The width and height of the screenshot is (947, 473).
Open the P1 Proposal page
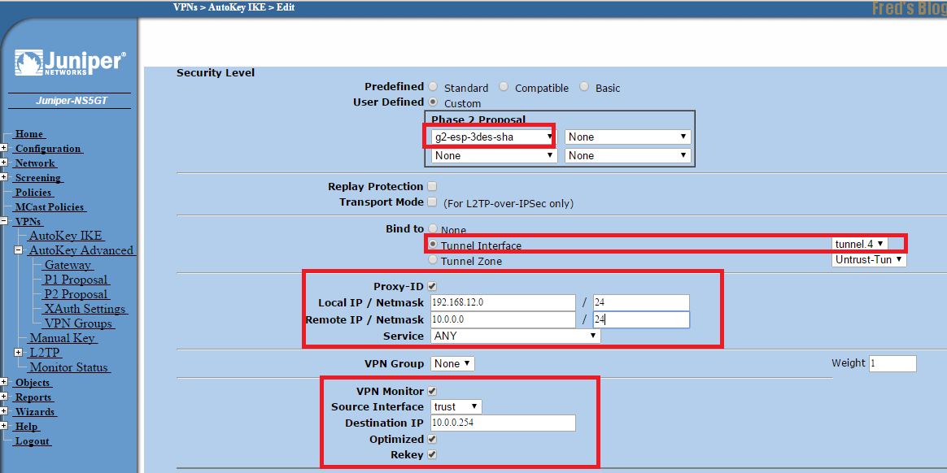[76, 280]
